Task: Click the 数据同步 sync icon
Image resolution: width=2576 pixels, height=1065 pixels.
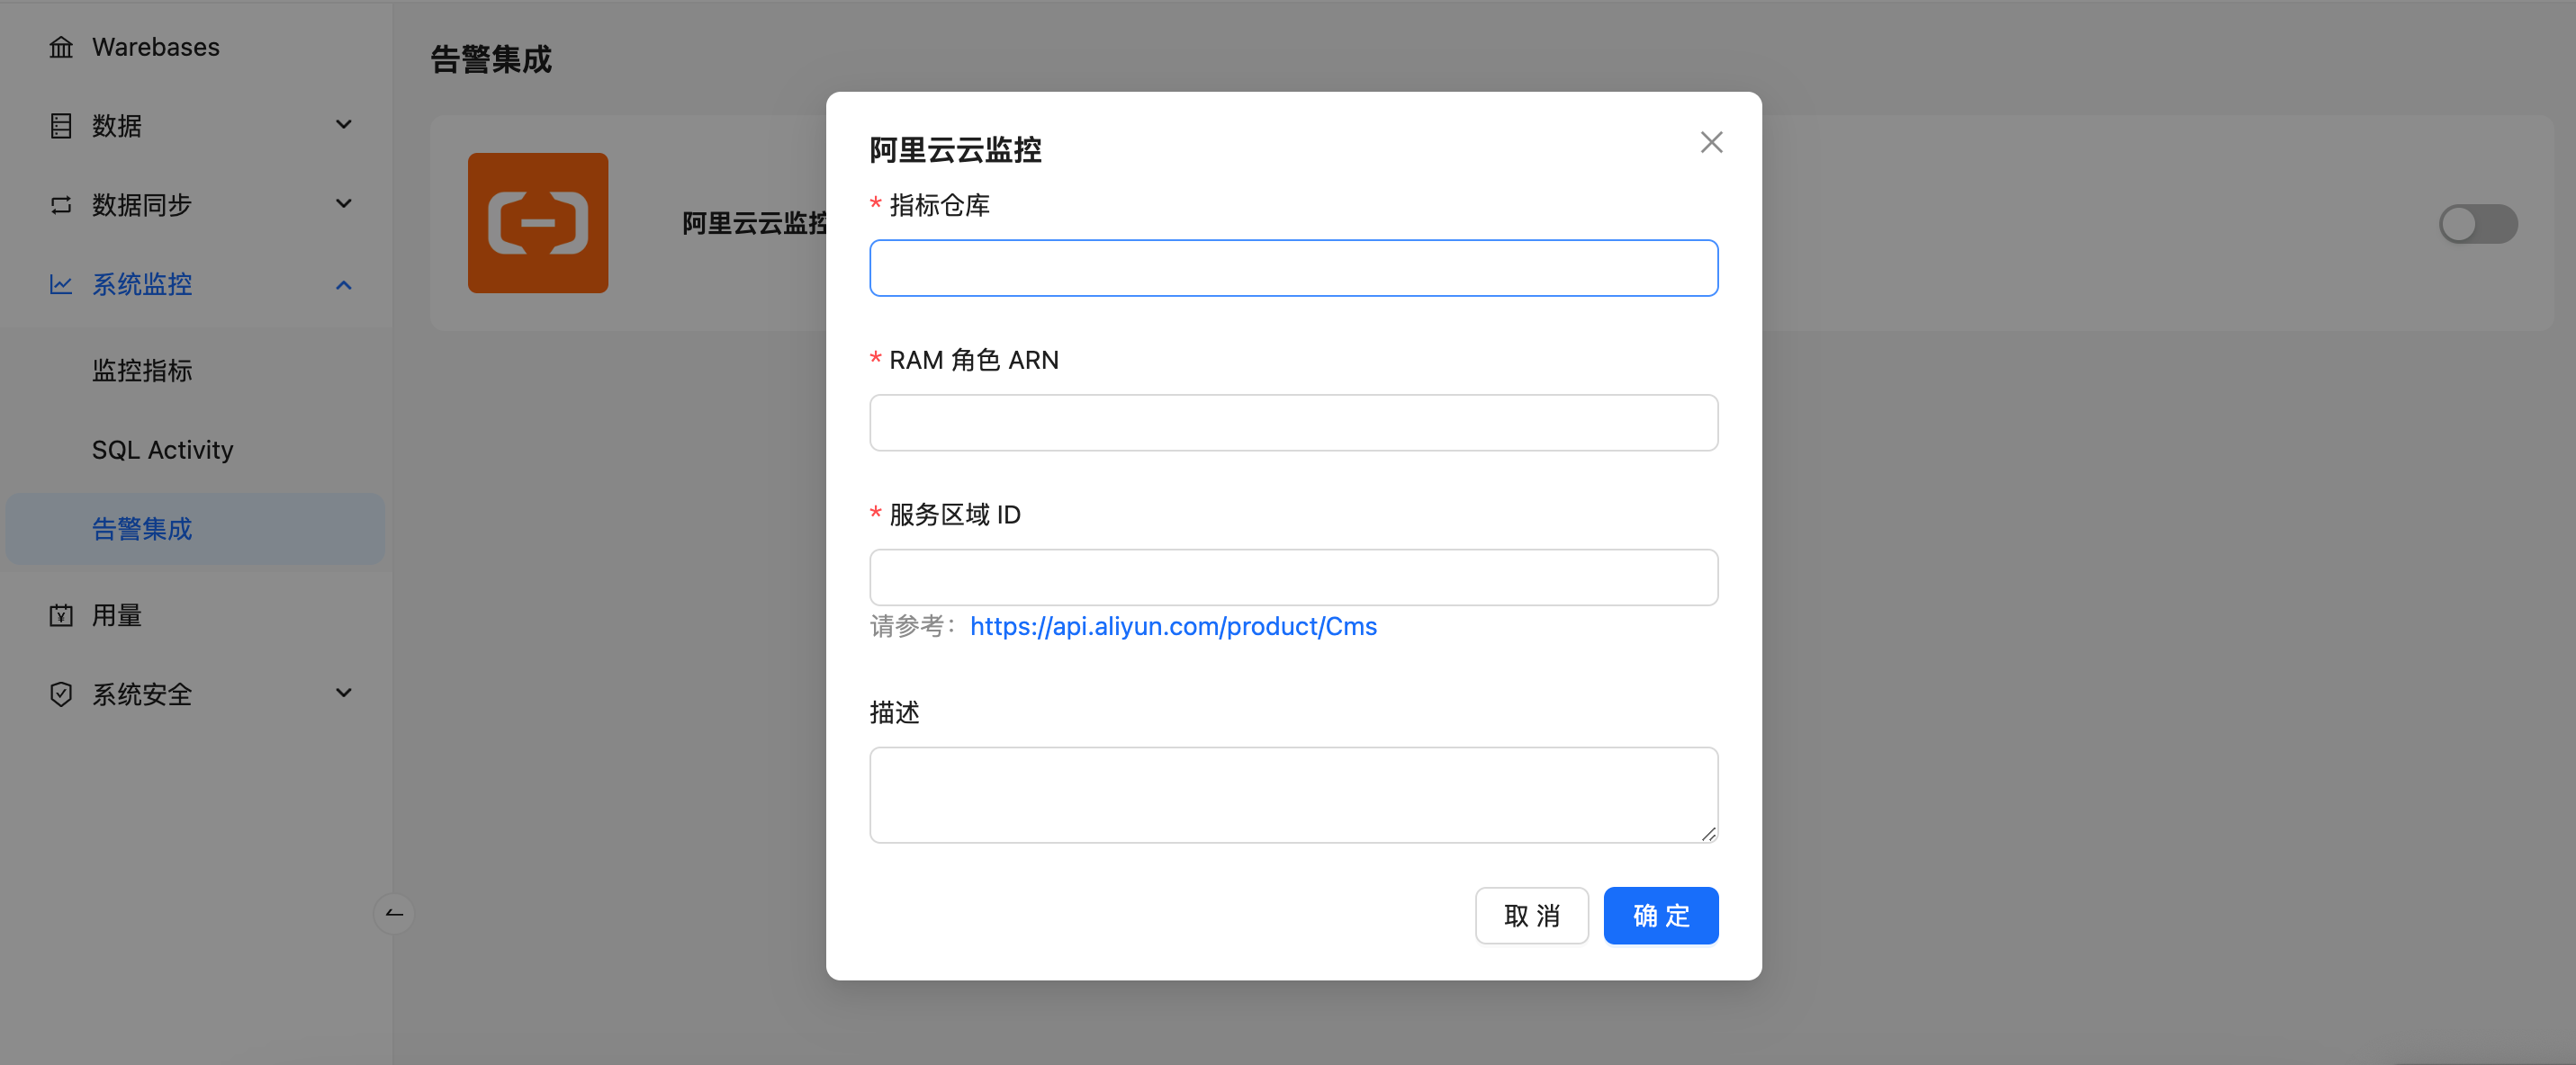Action: pos(61,205)
